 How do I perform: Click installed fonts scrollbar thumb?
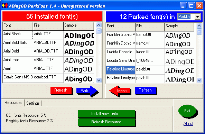click(x=99, y=31)
